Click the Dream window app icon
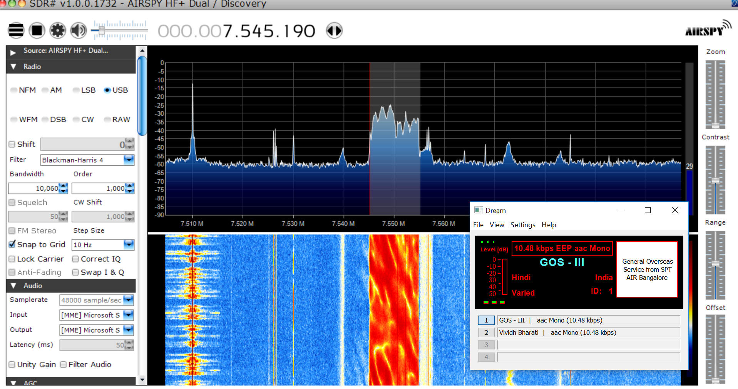The height and width of the screenshot is (389, 738). 479,210
